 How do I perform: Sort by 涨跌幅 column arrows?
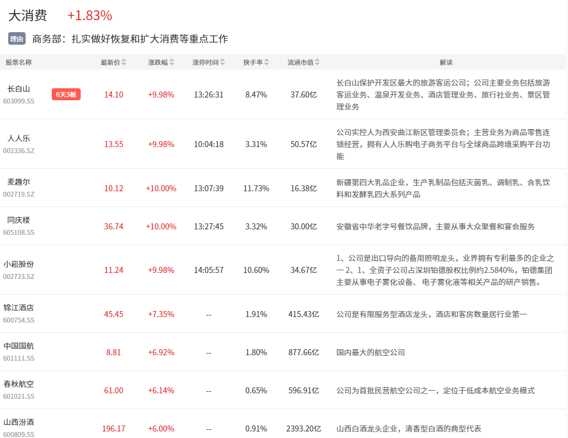[x=172, y=62]
